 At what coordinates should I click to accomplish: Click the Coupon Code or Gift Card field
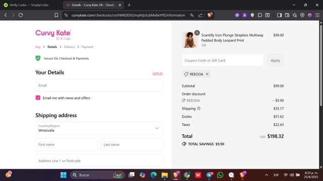pos(223,60)
